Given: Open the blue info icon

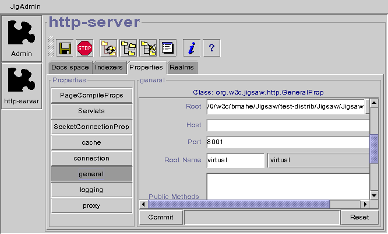Looking at the screenshot, I should 192,48.
